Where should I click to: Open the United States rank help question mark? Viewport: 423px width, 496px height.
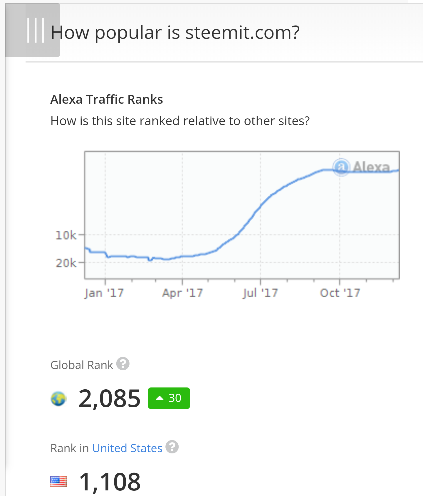[x=172, y=448]
